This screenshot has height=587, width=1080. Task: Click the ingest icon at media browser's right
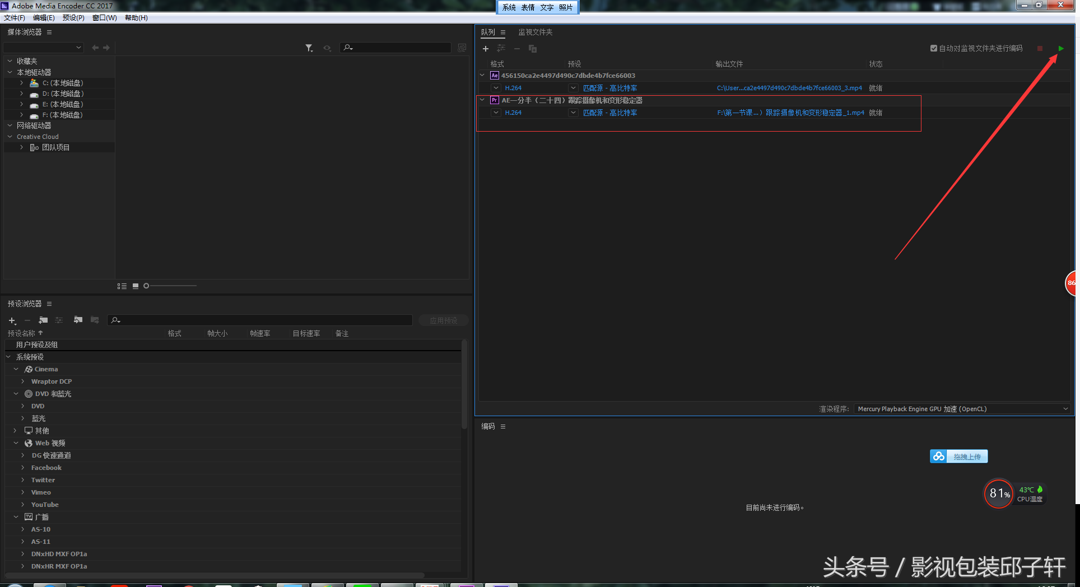click(462, 48)
